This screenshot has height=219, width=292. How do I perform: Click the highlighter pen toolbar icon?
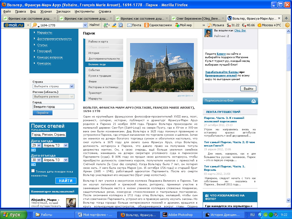point(114,25)
